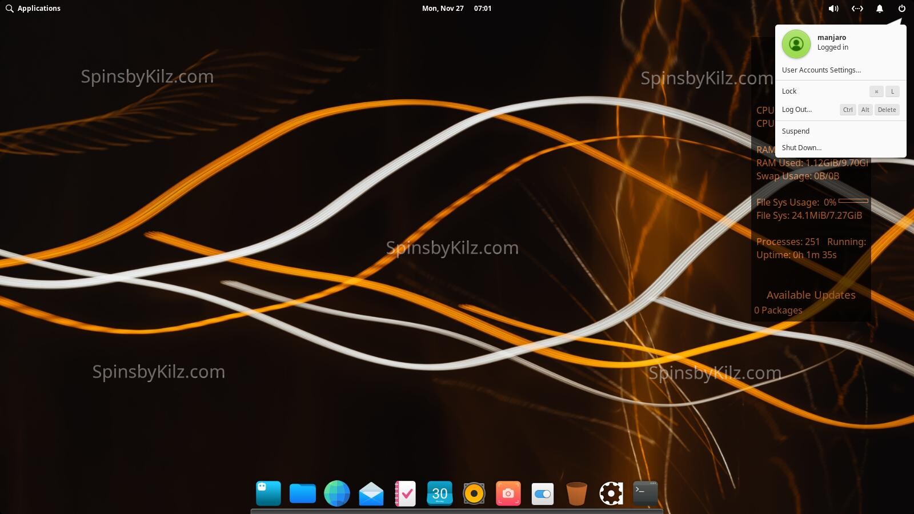914x514 pixels.
Task: Toggle the volume indicator in the panel
Action: pos(833,9)
